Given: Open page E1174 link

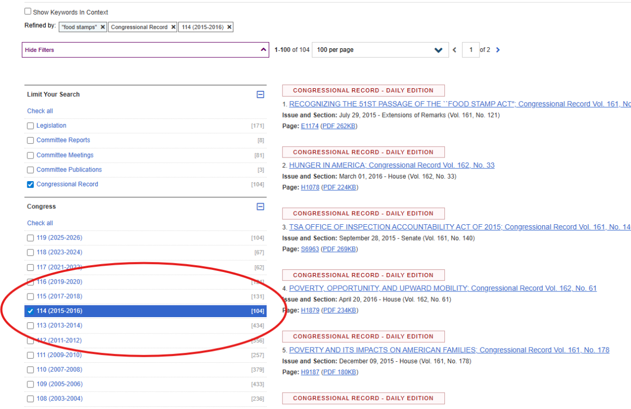Looking at the screenshot, I should click(309, 126).
